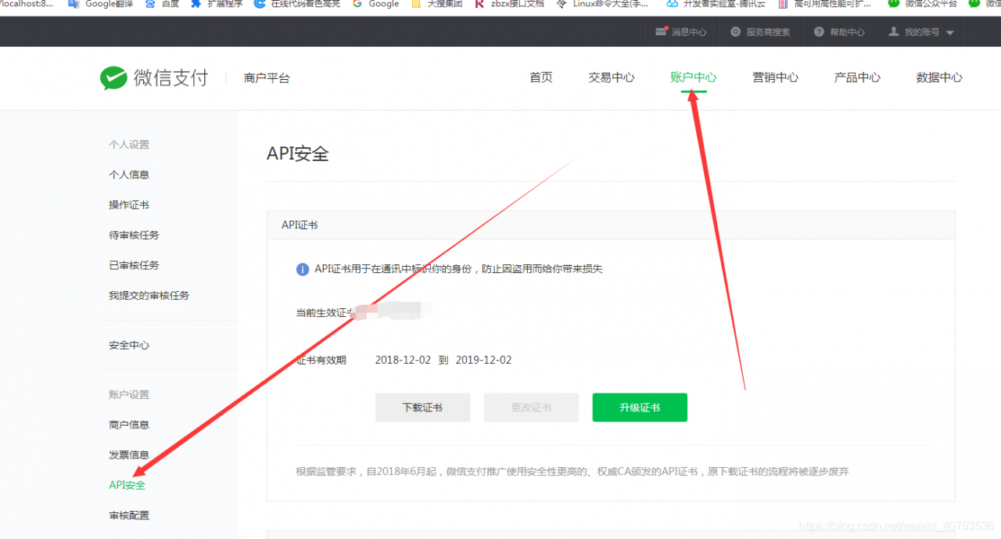Screen dimensions: 1001x539
Task: Open 商户信息 under 账户设置
Action: point(129,425)
